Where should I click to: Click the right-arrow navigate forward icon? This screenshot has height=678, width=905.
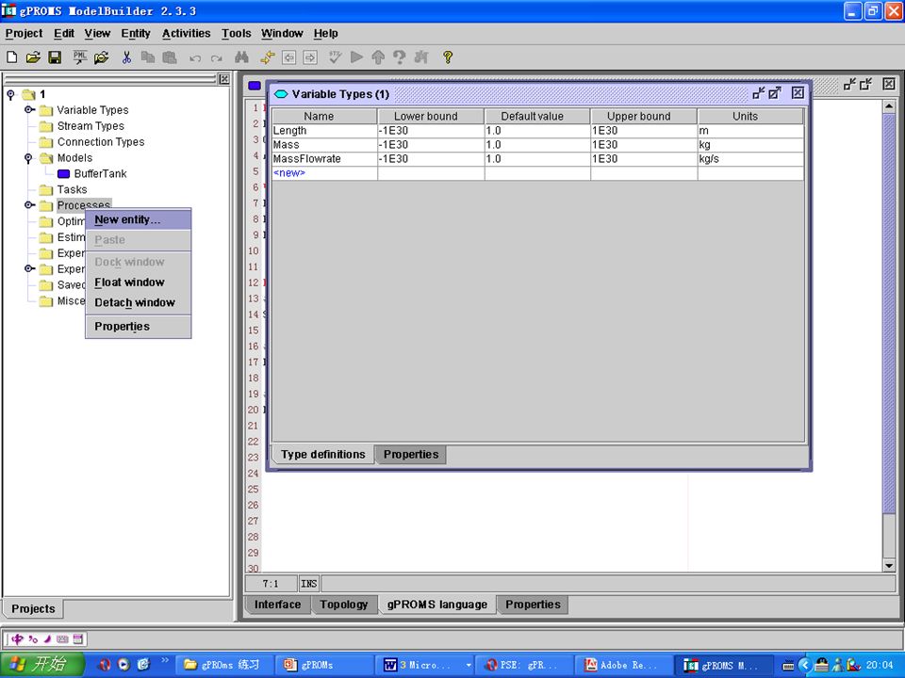click(310, 57)
